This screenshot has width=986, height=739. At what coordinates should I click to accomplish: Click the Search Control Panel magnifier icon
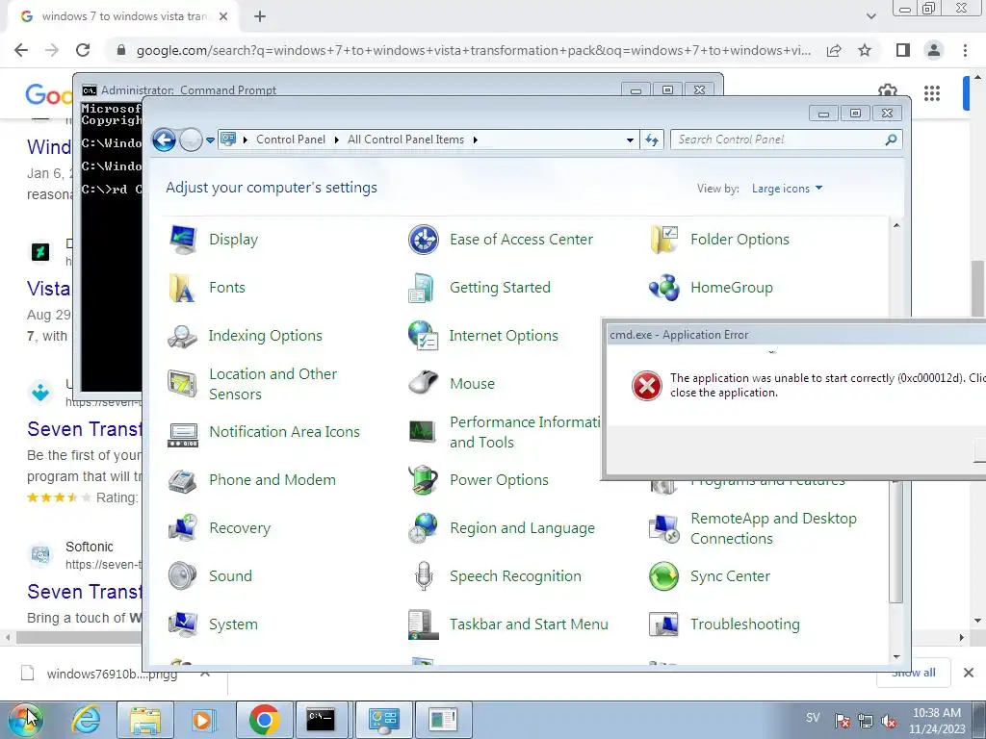click(x=891, y=140)
